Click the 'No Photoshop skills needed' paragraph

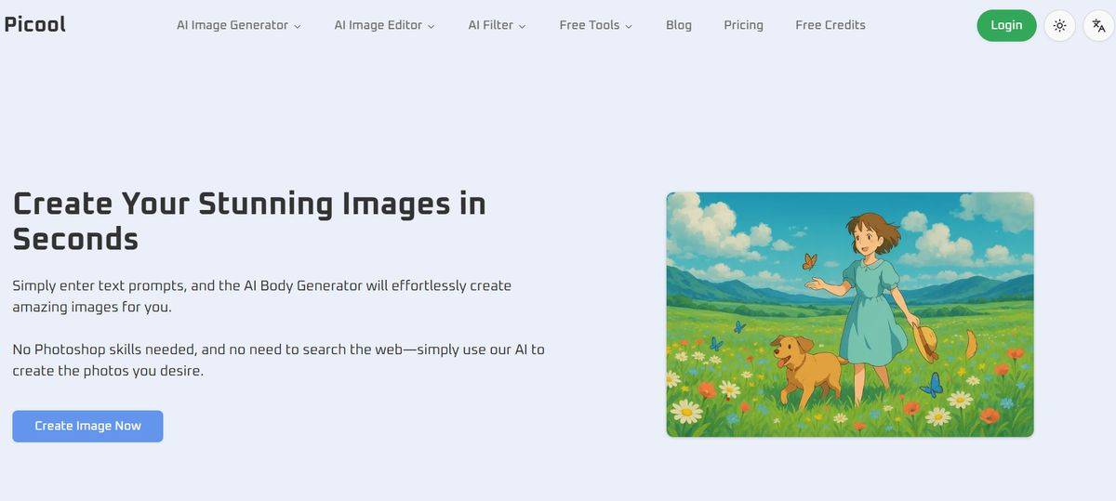278,360
